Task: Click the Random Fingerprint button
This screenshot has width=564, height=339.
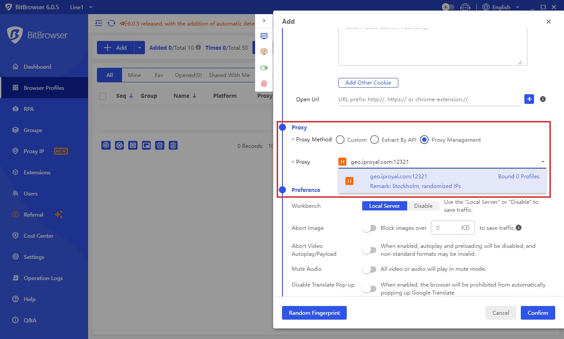Action: 314,313
